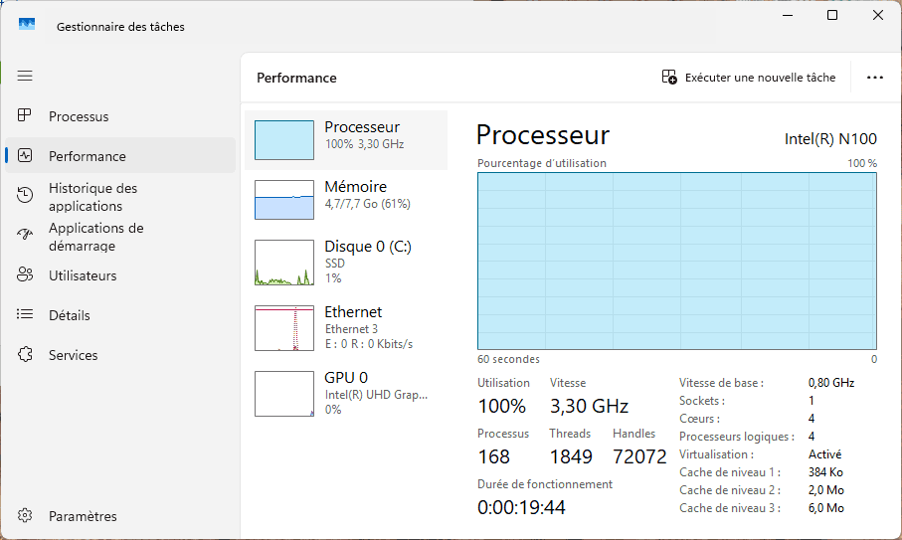Click Intel(R) UHD Graphics text under GPU 0
Screen dimensions: 902x540
pyautogui.click(x=376, y=395)
